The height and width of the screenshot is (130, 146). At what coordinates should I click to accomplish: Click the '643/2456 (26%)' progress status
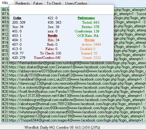[87, 127]
